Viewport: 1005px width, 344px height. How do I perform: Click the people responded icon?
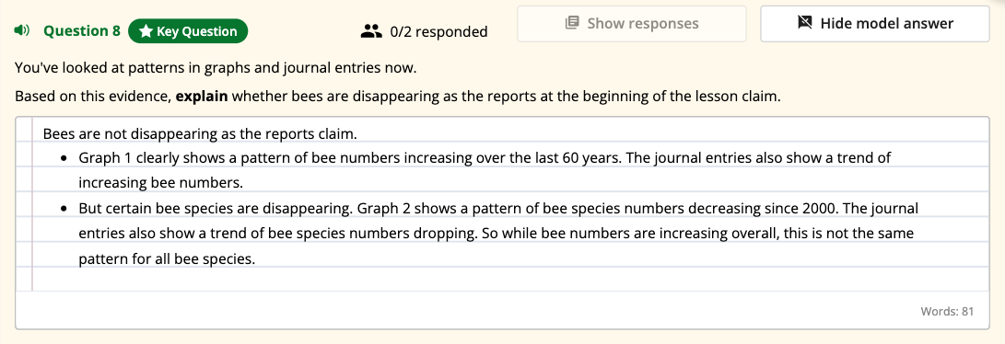coord(371,30)
